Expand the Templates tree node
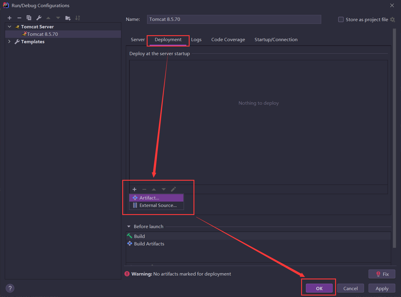The image size is (401, 297). point(10,42)
